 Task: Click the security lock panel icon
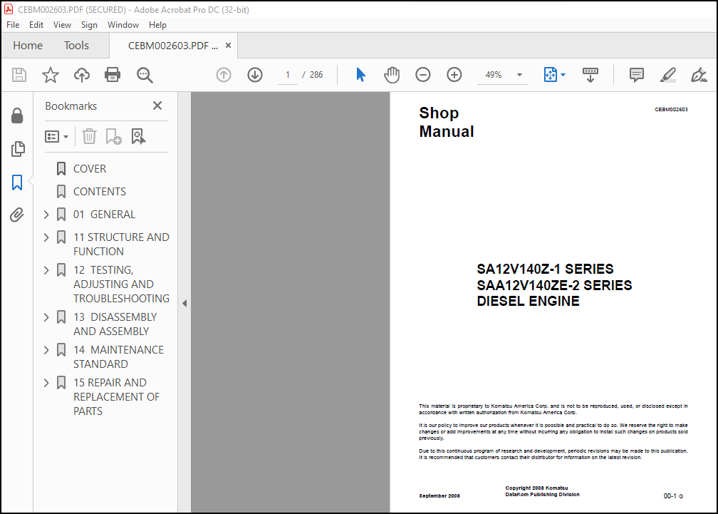coord(17,116)
